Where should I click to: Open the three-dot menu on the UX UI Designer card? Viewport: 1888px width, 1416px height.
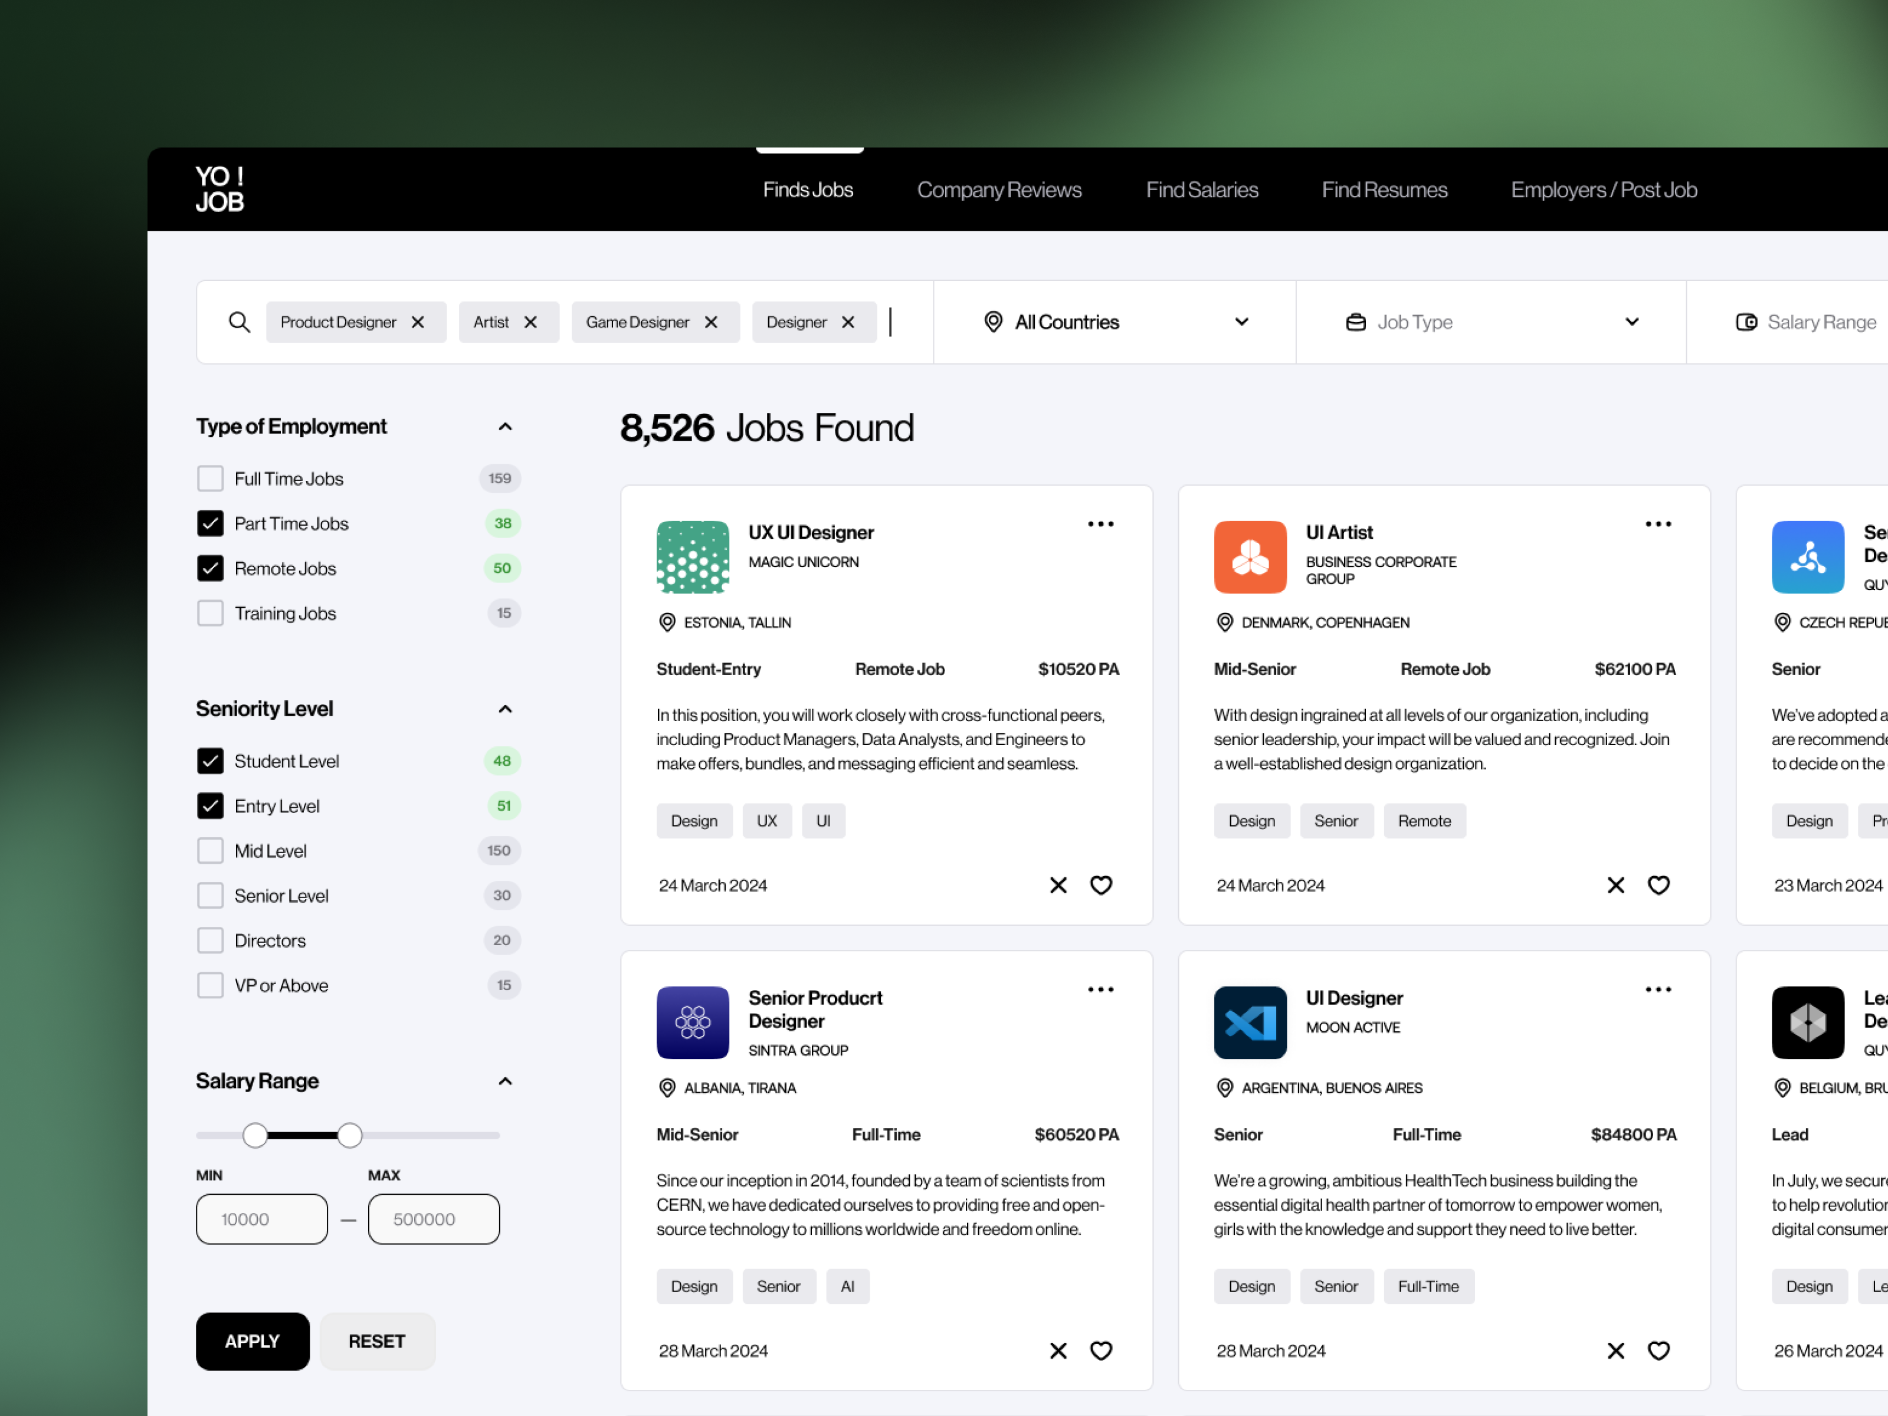1100,523
